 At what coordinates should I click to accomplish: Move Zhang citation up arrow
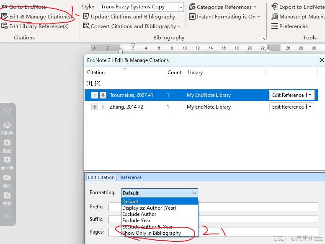[95, 107]
